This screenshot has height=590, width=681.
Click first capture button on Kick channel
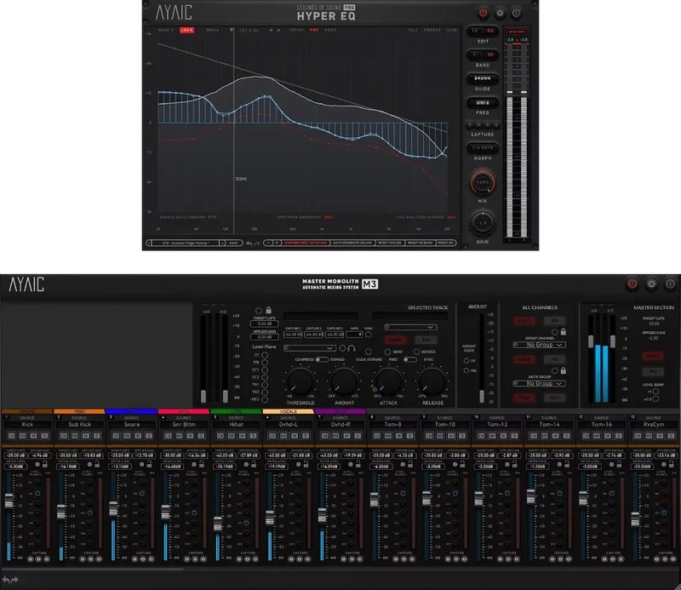point(31,558)
